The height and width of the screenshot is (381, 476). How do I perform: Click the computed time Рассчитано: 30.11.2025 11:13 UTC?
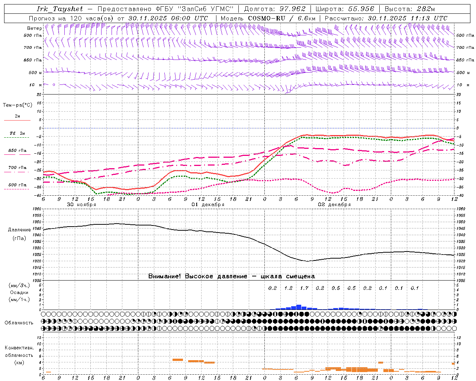pyautogui.click(x=386, y=18)
